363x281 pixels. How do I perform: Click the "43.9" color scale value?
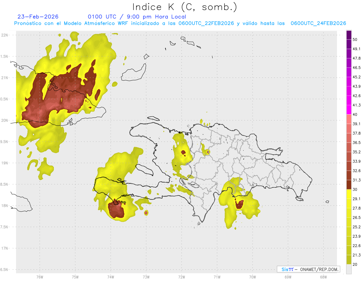(357, 86)
